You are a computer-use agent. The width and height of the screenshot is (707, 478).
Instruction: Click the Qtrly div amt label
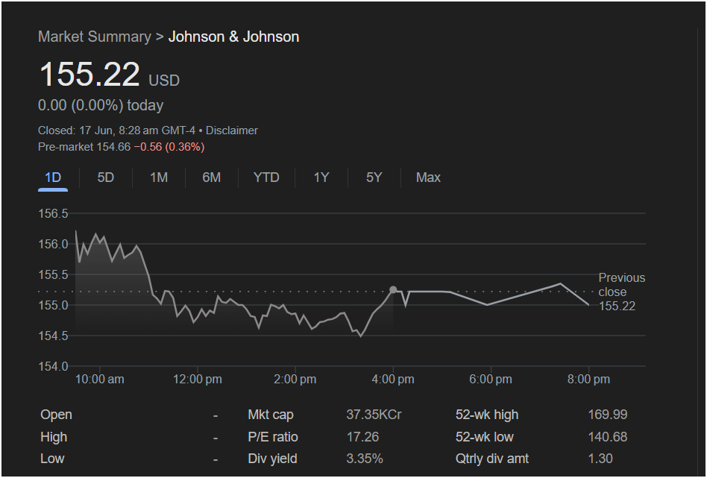[492, 459]
